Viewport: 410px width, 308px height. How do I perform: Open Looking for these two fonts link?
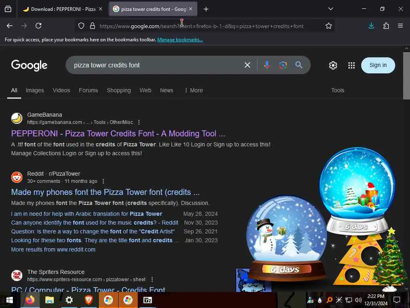95,241
